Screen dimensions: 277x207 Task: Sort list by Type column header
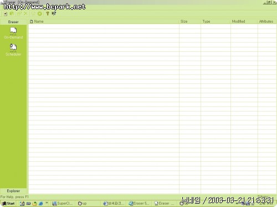[x=216, y=22]
